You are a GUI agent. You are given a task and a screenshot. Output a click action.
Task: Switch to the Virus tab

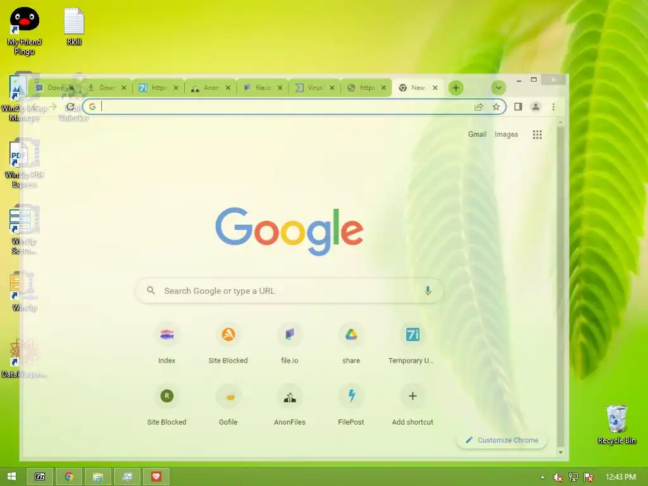click(x=313, y=87)
